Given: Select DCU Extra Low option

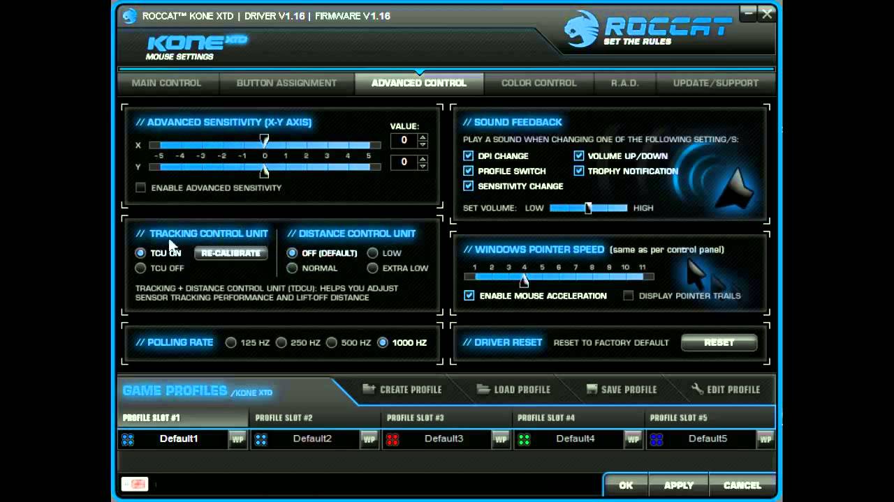Looking at the screenshot, I should 373,268.
